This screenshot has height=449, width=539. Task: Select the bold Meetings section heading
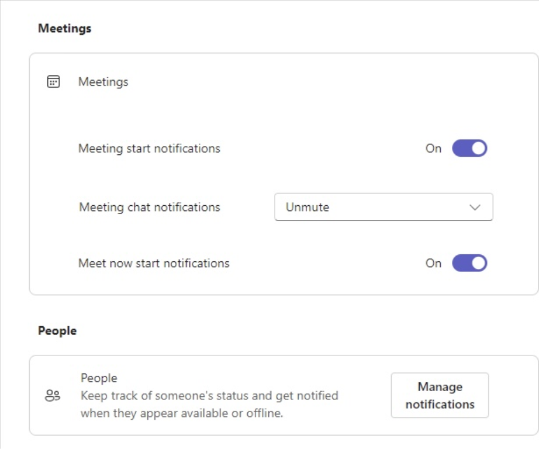click(x=64, y=28)
